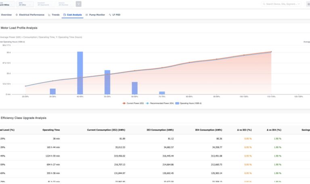Screen dimensions: 310x184
Task: Expand the search field chevron
Action: point(299,4)
